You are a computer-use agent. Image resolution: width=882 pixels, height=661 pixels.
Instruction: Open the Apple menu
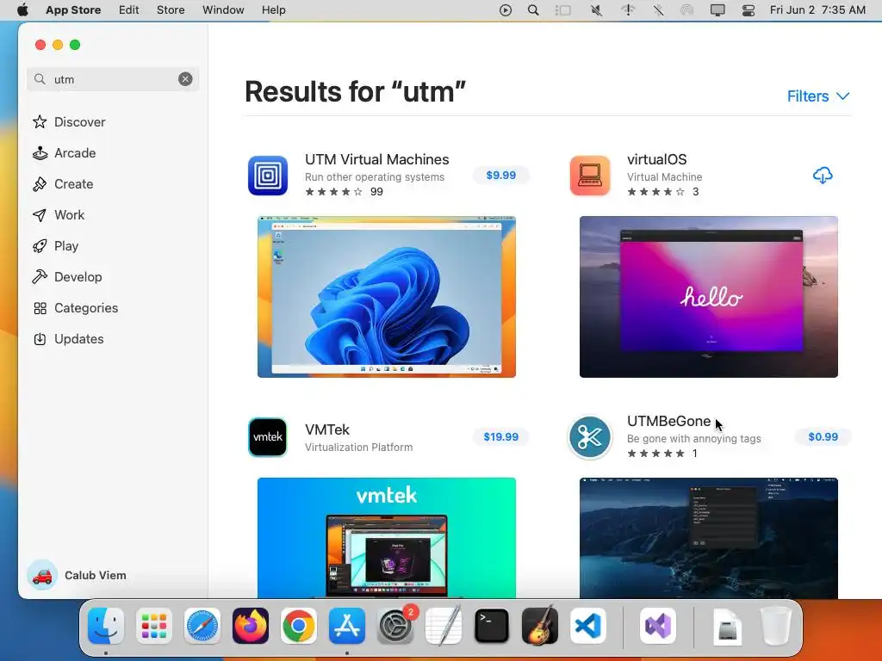pyautogui.click(x=22, y=10)
